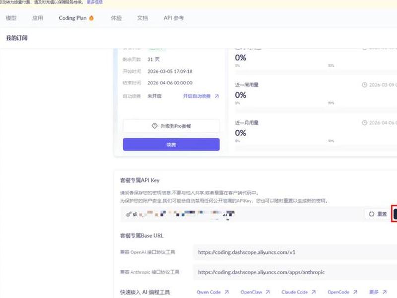
Task: Click the 近一月用量 0% value
Action: [241, 133]
